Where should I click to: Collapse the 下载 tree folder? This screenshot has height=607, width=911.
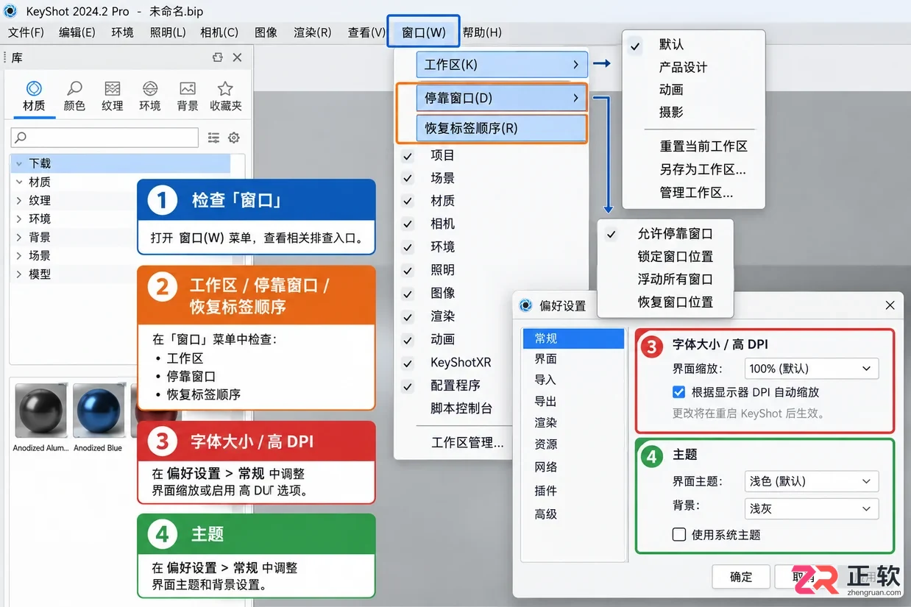click(19, 163)
